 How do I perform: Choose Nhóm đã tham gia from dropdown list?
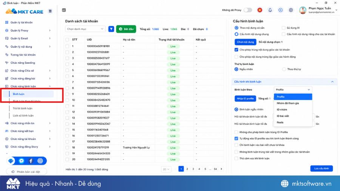pos(293,103)
